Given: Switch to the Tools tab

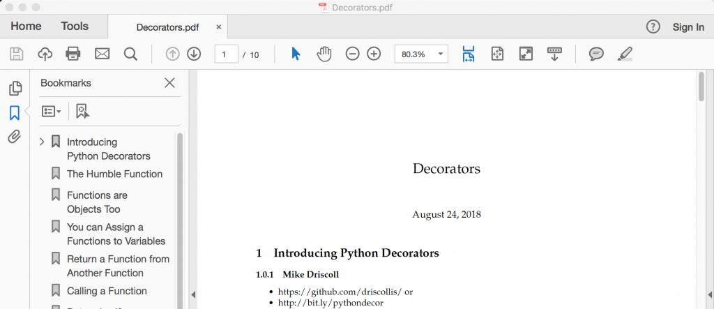Looking at the screenshot, I should coord(75,27).
